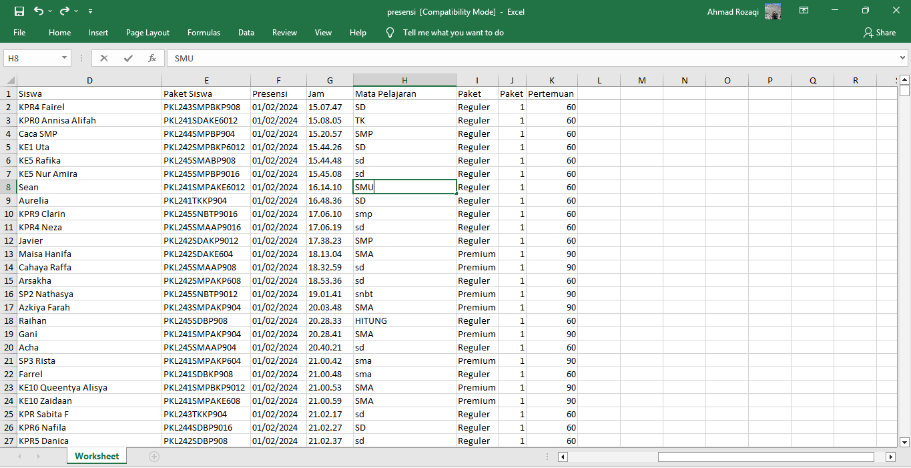Confirm the cell entry with checkmark
The image size is (911, 468).
click(x=128, y=58)
